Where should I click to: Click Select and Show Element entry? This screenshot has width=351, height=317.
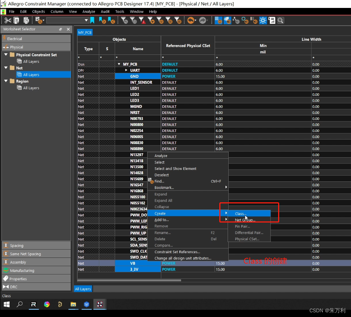point(188,168)
